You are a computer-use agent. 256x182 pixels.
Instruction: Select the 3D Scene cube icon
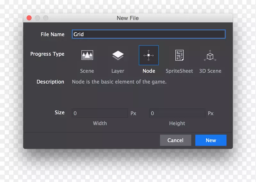click(210, 55)
